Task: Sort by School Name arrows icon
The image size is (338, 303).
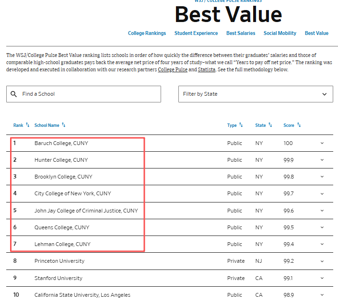Action: click(64, 125)
